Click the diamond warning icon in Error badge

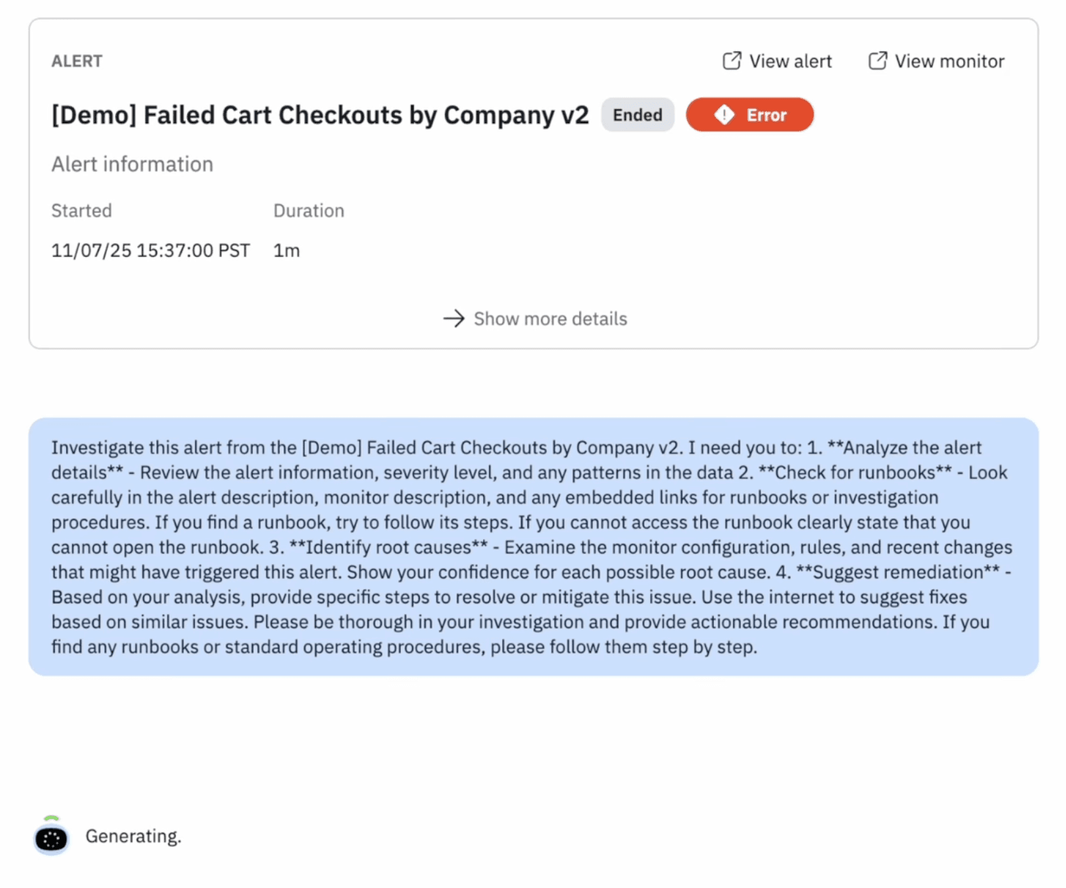click(724, 115)
